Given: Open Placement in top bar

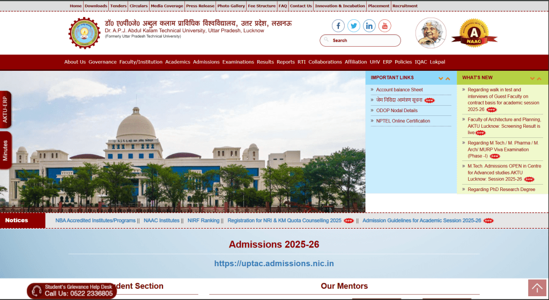Looking at the screenshot, I should click(x=379, y=6).
